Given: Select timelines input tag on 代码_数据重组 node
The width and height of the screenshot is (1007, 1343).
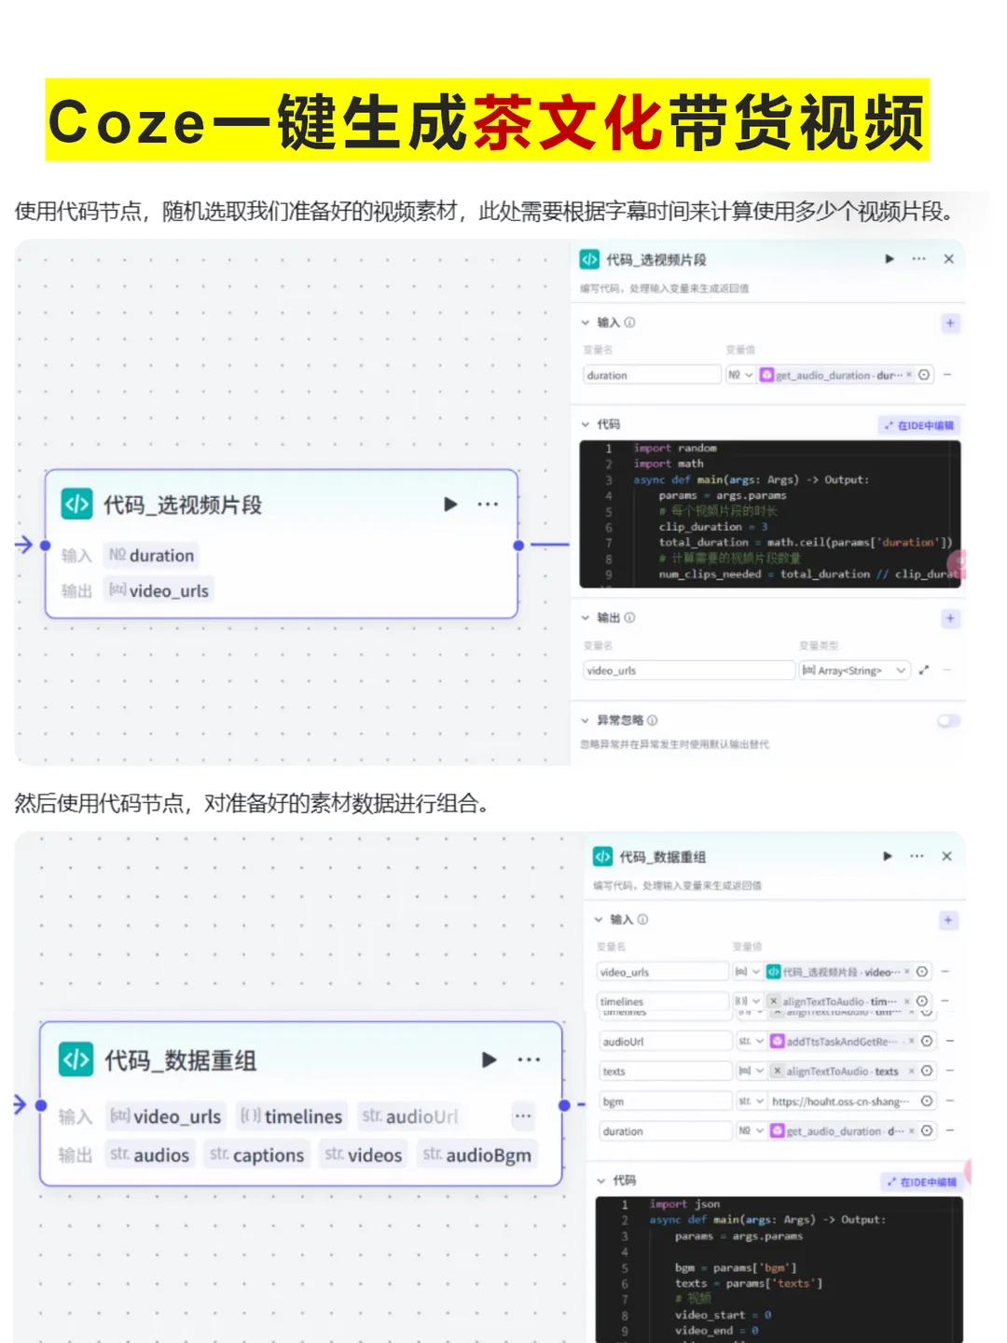Looking at the screenshot, I should pyautogui.click(x=292, y=1116).
